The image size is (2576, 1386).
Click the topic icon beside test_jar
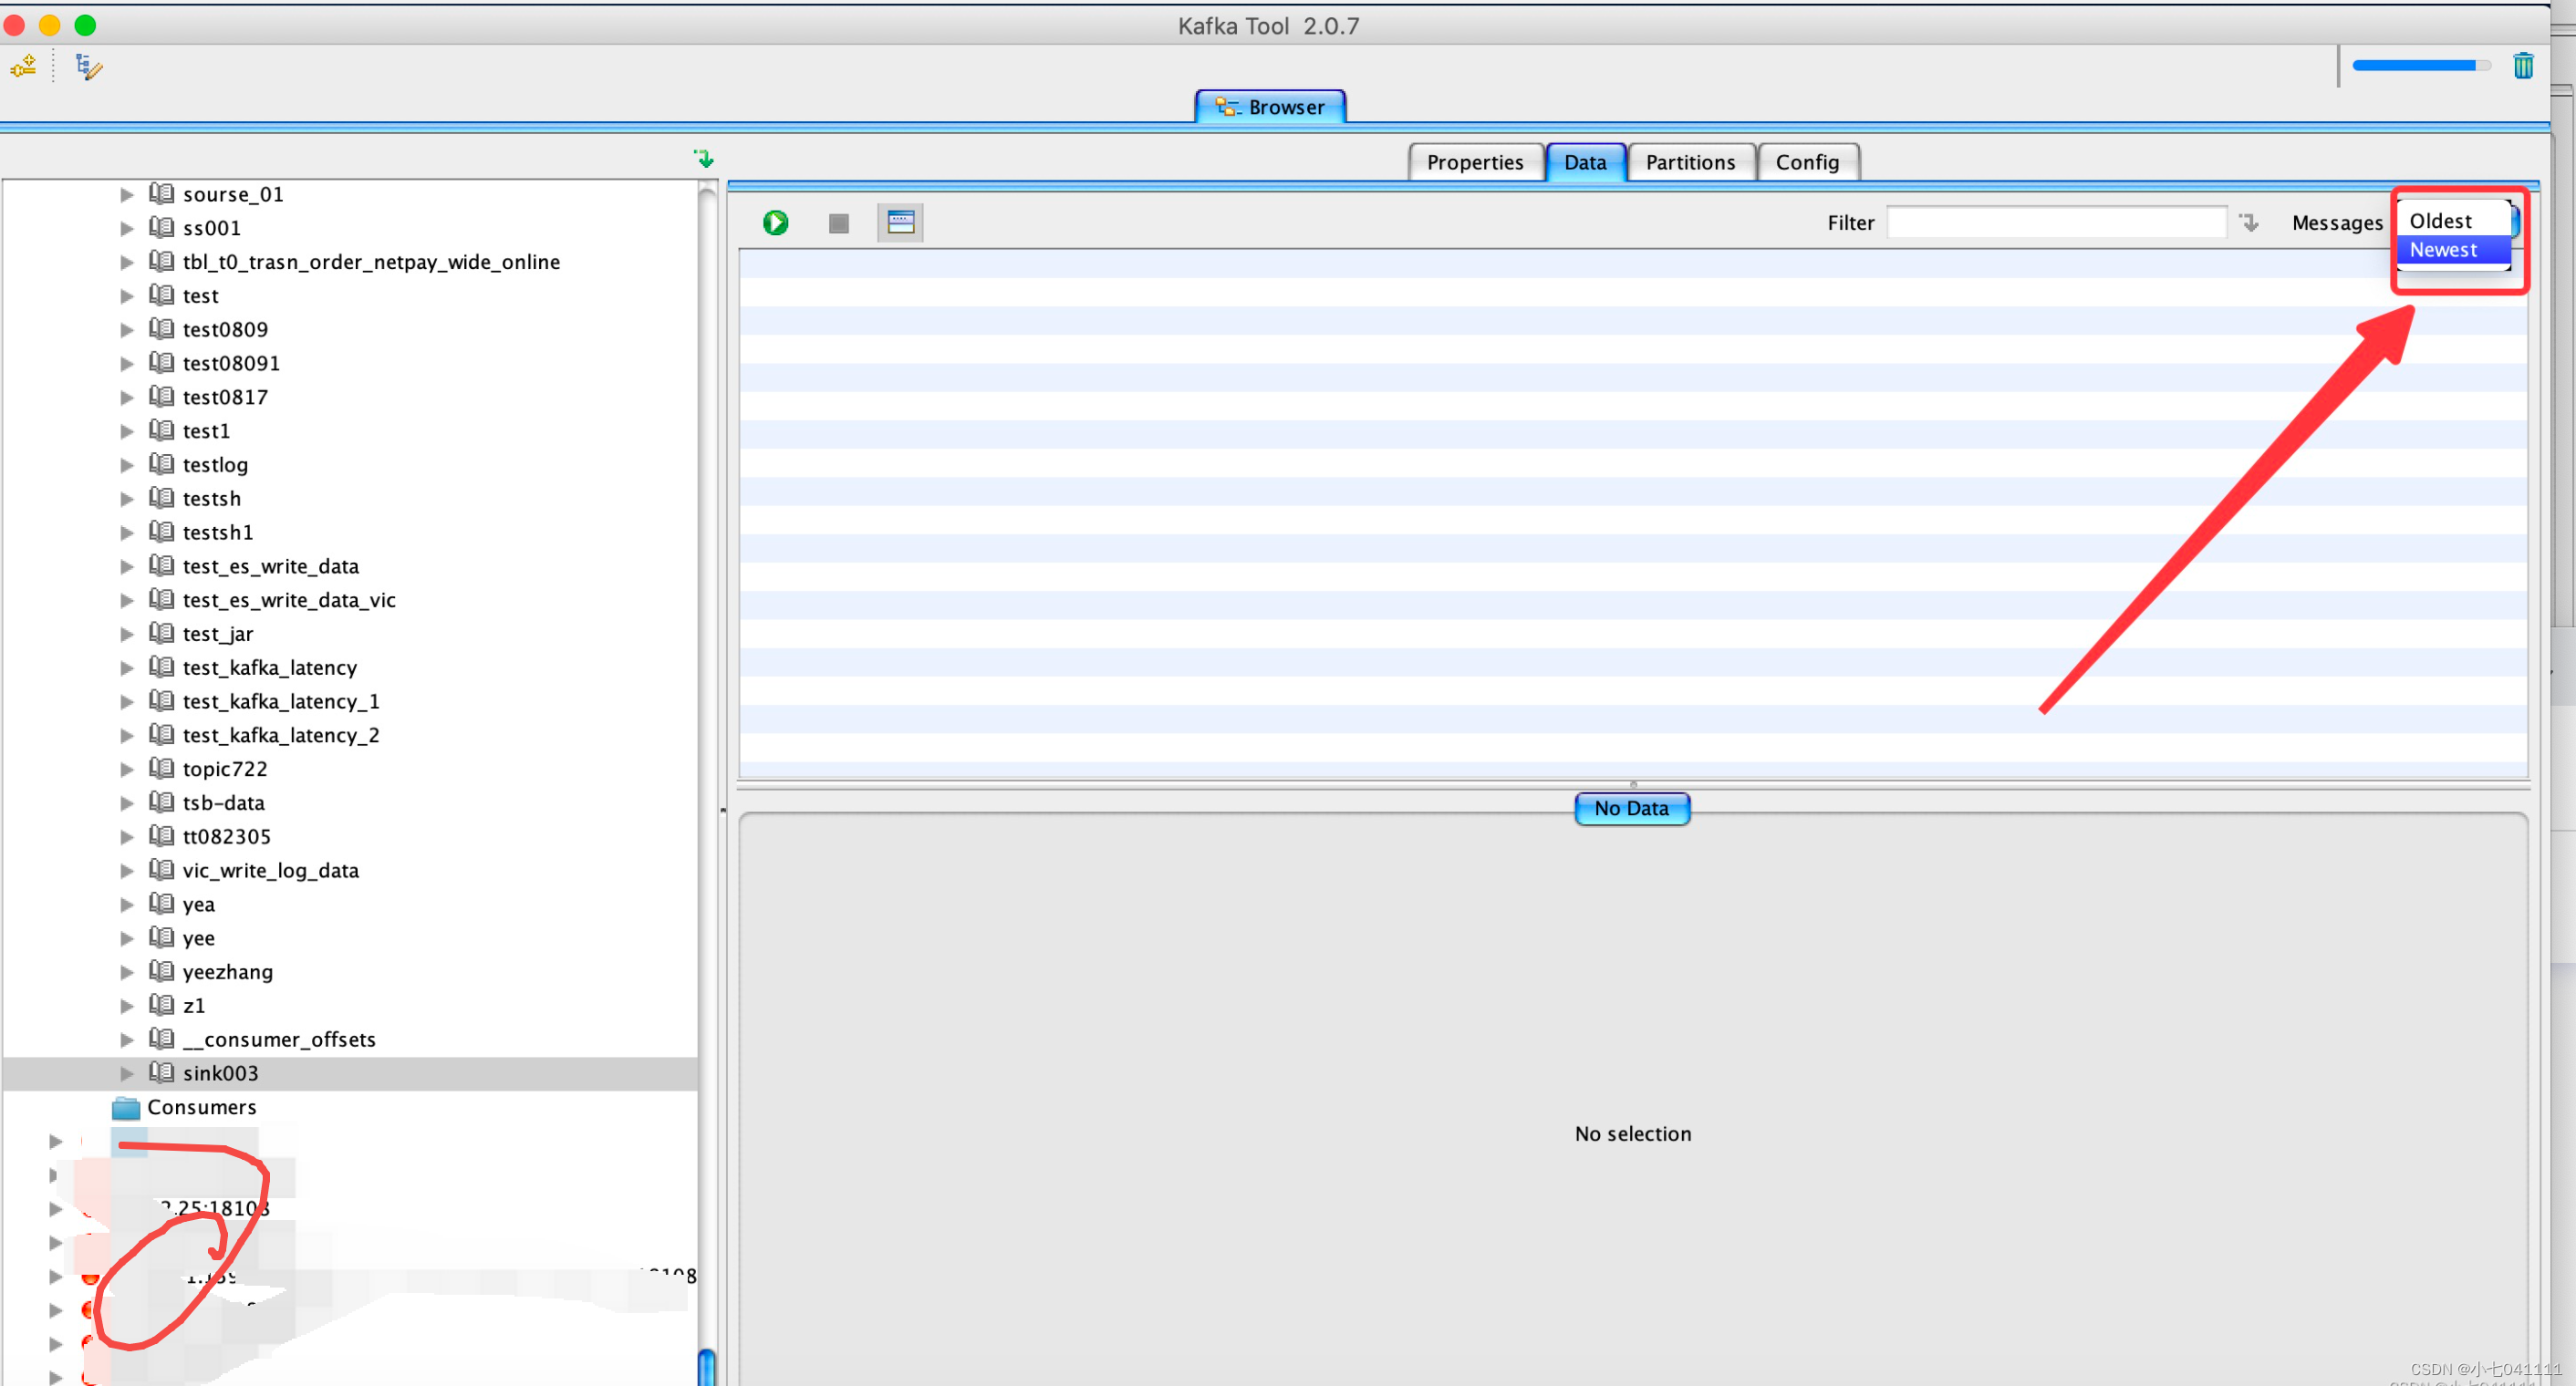tap(161, 633)
